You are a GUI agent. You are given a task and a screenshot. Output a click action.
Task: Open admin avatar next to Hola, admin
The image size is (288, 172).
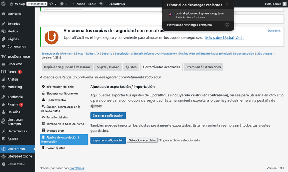pyautogui.click(x=284, y=4)
